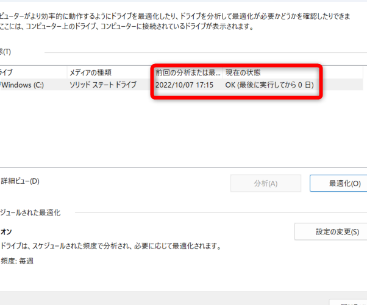Click the 2022/10/07 17:15 date cell

click(x=184, y=85)
